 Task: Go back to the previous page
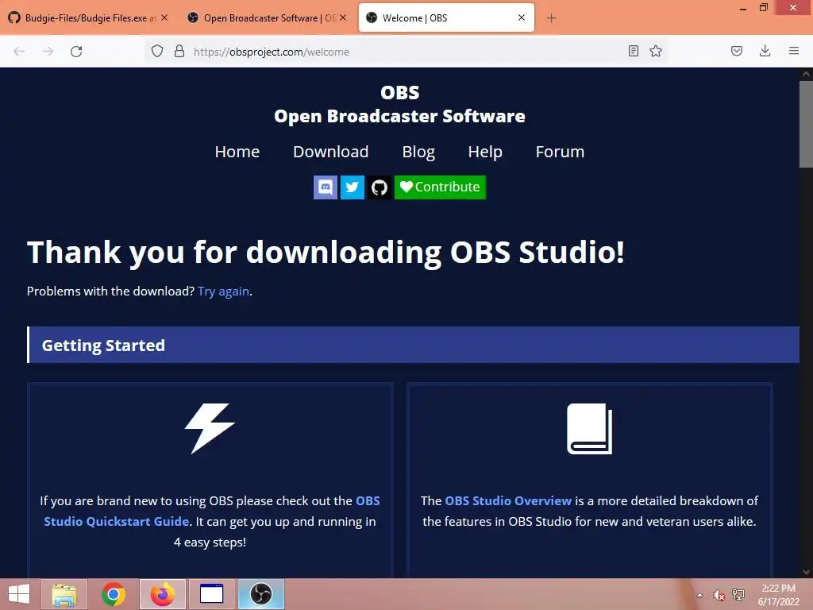click(19, 52)
